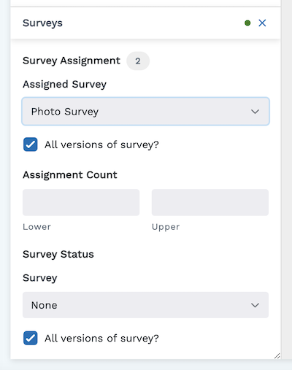
Task: Click the resize grip at panel corner
Action: coord(277,356)
